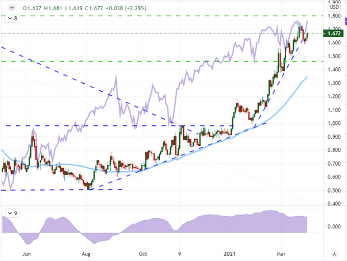This screenshot has height=261, width=347.
Task: Click the 0.800 price axis label
Action: click(x=334, y=150)
